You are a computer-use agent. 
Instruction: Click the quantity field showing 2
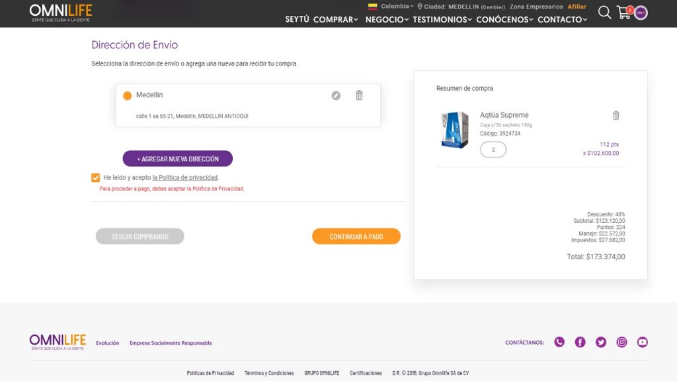click(493, 150)
